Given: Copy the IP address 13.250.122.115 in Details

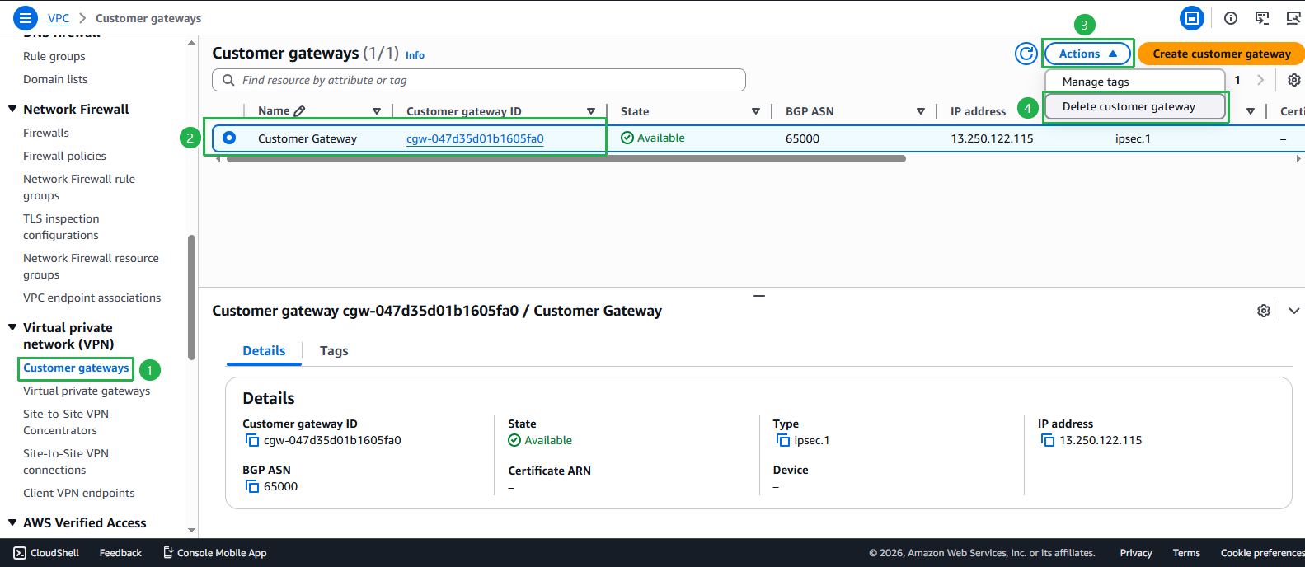Looking at the screenshot, I should coord(1048,441).
